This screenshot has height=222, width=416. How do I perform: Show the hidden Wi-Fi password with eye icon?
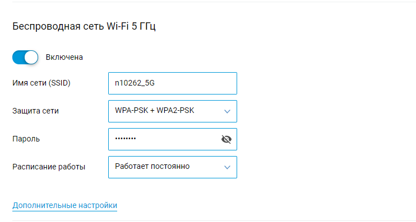(227, 139)
